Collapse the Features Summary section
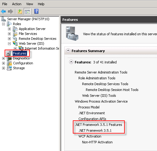Viewport: 157px width, 151px height. pyautogui.click(x=68, y=51)
